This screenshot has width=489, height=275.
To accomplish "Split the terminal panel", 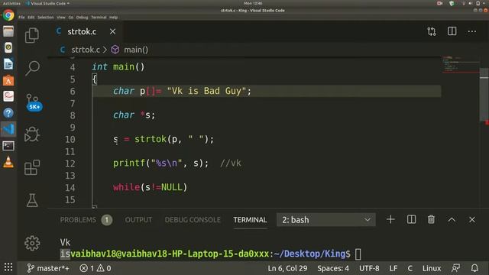I will pyautogui.click(x=411, y=219).
